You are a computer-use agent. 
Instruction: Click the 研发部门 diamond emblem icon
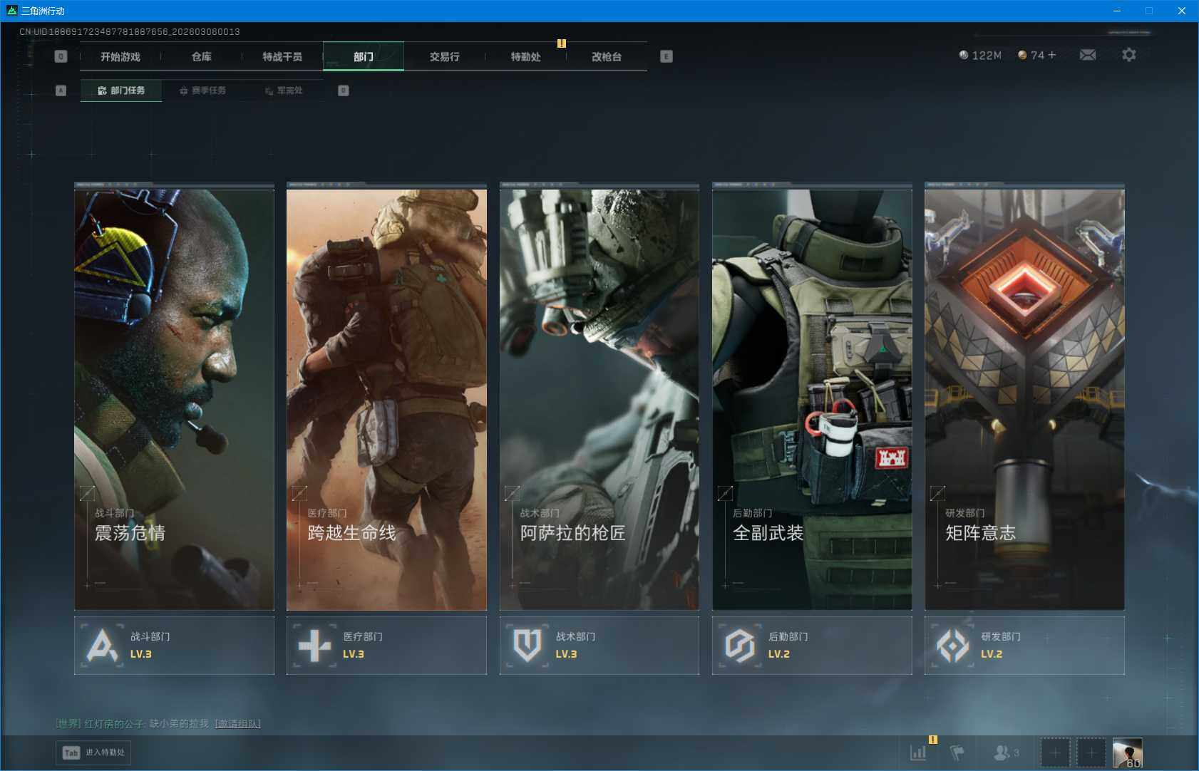click(x=952, y=646)
